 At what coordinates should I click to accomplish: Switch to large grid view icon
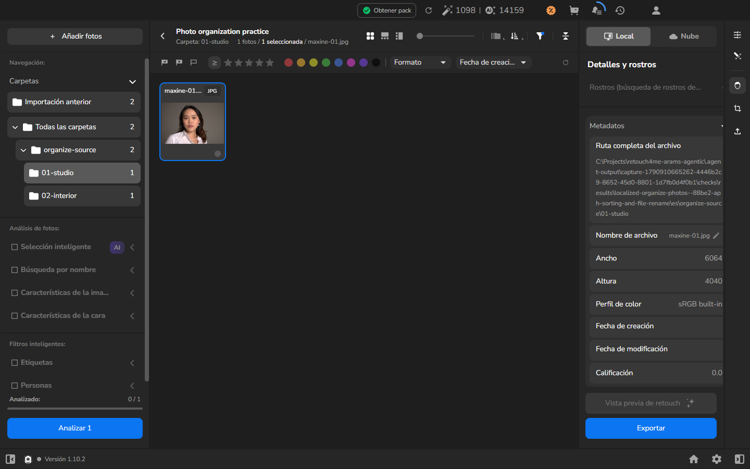coord(370,36)
